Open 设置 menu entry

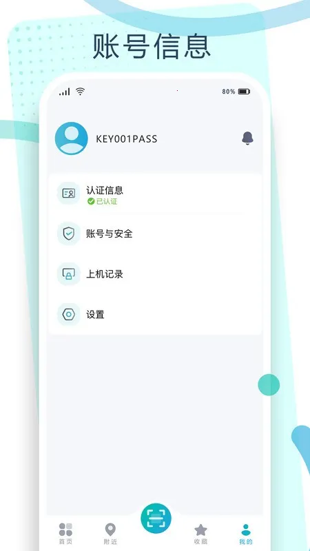tap(155, 315)
